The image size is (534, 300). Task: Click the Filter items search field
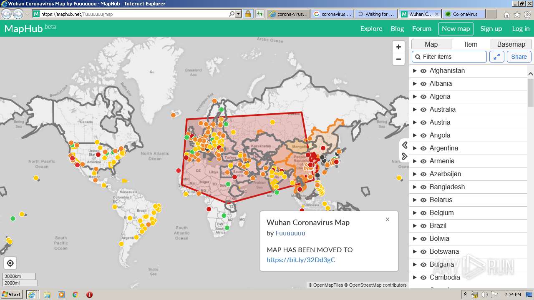[x=449, y=57]
